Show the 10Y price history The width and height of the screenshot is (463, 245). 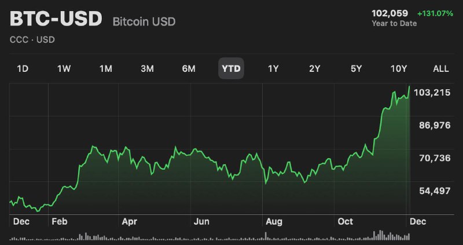click(x=399, y=68)
